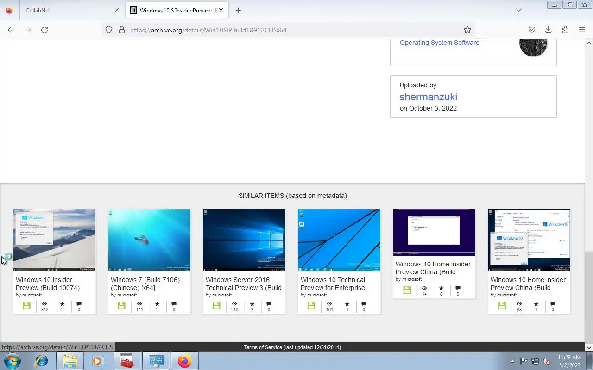Image resolution: width=593 pixels, height=370 pixels.
Task: Click the SIMILAR ITEMS heading text
Action: [293, 196]
